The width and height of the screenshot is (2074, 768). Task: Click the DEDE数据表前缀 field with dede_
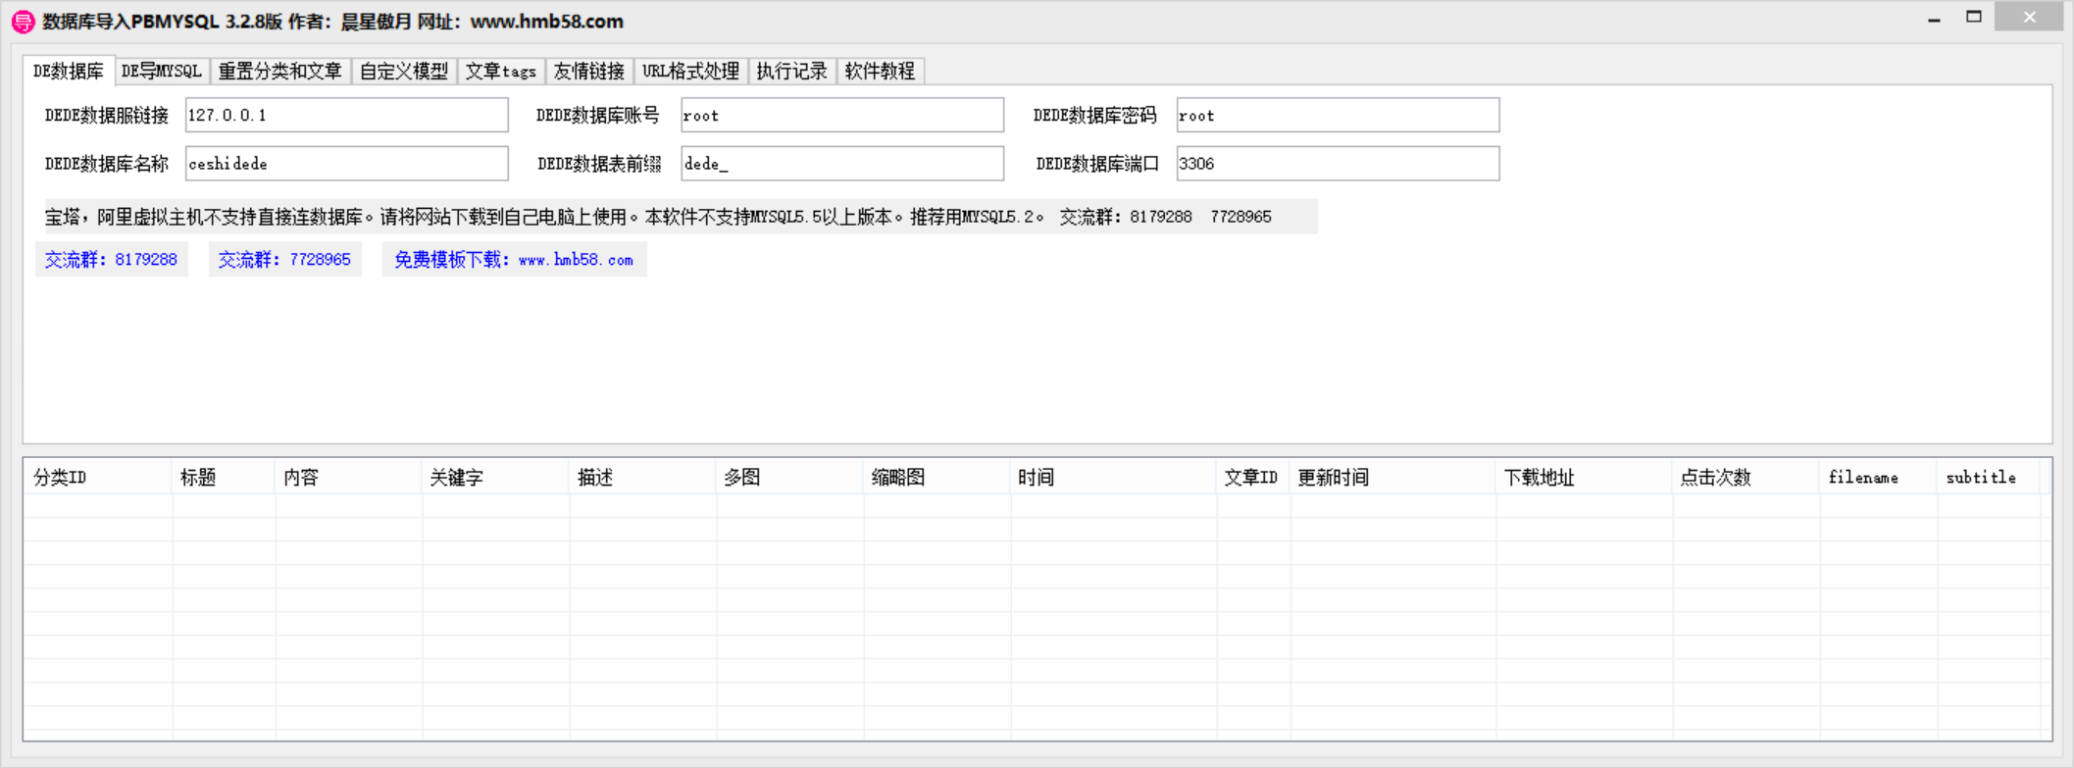(x=842, y=163)
